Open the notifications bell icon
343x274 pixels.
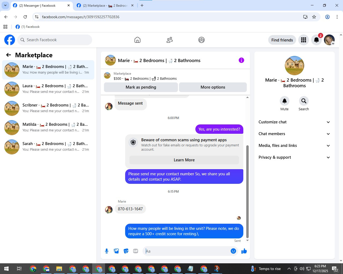tap(316, 40)
